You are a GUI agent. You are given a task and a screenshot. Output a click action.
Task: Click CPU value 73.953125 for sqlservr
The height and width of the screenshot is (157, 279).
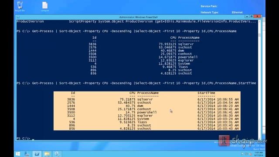[x=167, y=44]
